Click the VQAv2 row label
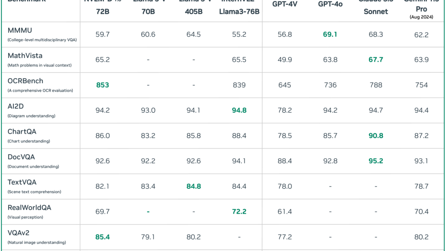Viewport: 446px width, 251px height. (x=18, y=233)
